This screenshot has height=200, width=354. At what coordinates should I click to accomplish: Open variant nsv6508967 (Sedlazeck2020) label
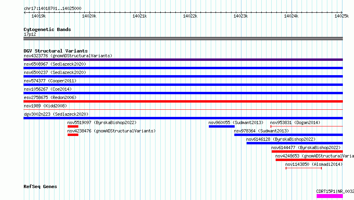pyautogui.click(x=55, y=64)
